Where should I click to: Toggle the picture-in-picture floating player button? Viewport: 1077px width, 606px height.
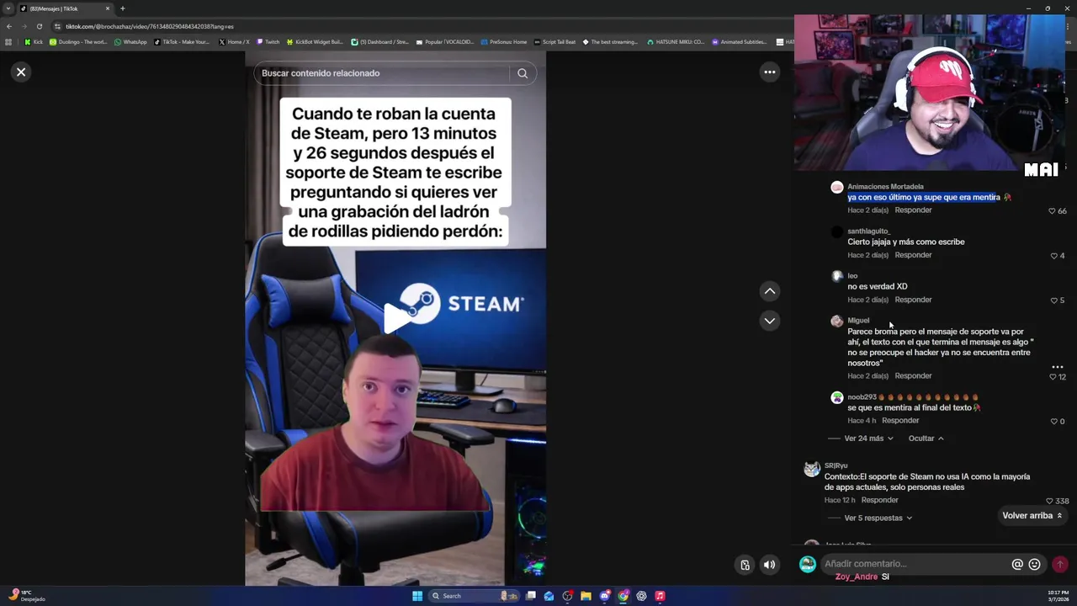(745, 566)
